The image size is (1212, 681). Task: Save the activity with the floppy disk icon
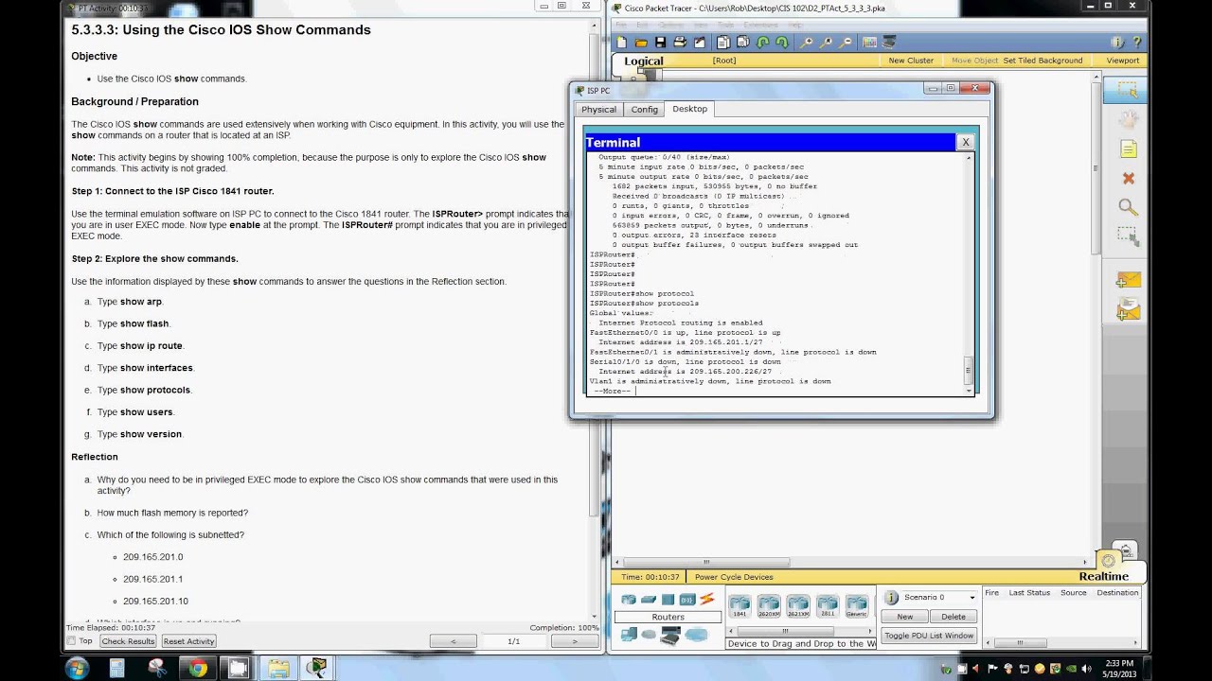[x=661, y=43]
